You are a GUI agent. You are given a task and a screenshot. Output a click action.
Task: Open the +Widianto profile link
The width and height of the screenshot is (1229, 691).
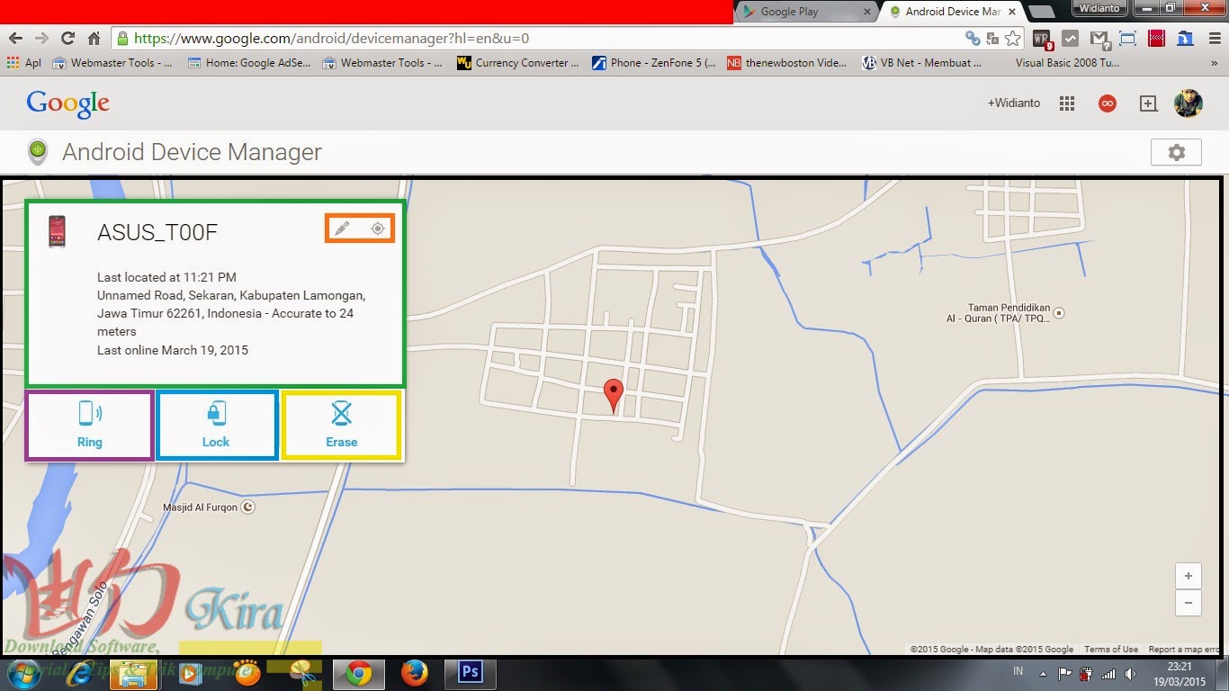1014,103
